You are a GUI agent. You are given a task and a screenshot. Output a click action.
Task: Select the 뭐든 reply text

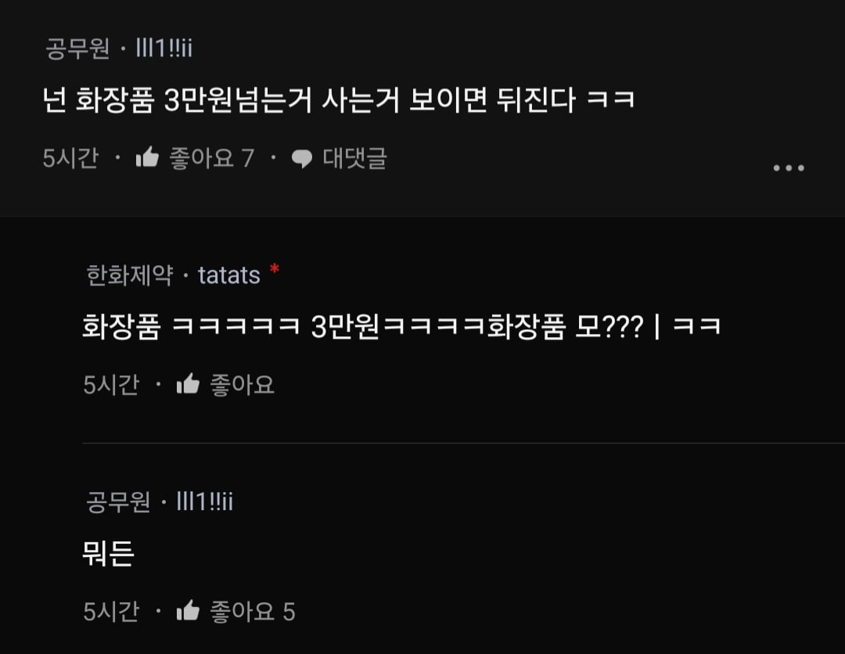tap(108, 553)
